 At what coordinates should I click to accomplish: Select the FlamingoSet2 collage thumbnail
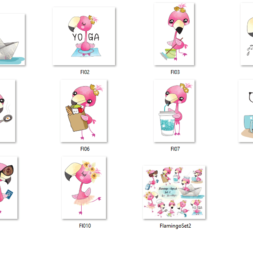click(174, 192)
